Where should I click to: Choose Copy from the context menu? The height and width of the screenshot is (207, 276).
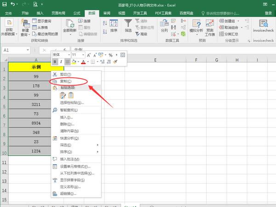[66, 81]
